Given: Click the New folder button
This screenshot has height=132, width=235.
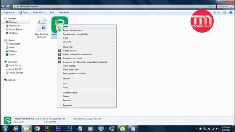Looking at the screenshot, I should (x=64, y=12).
